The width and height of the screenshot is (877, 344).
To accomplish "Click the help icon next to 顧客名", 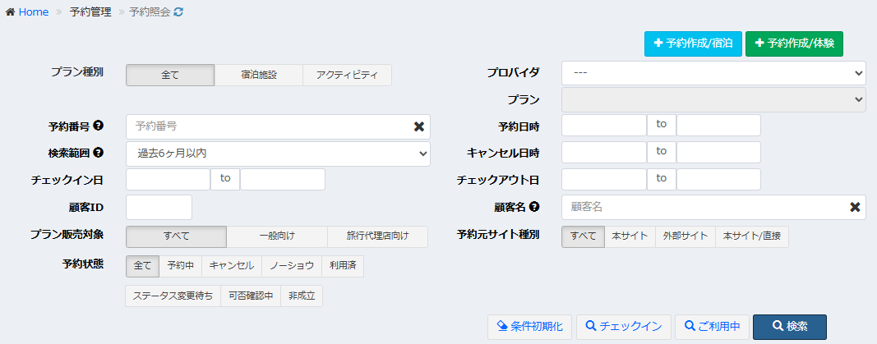I will point(534,207).
